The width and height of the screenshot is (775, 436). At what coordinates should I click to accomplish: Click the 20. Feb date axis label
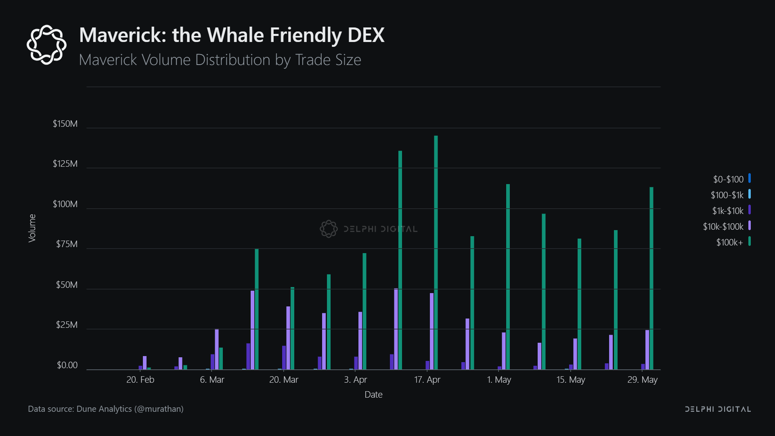coord(140,379)
